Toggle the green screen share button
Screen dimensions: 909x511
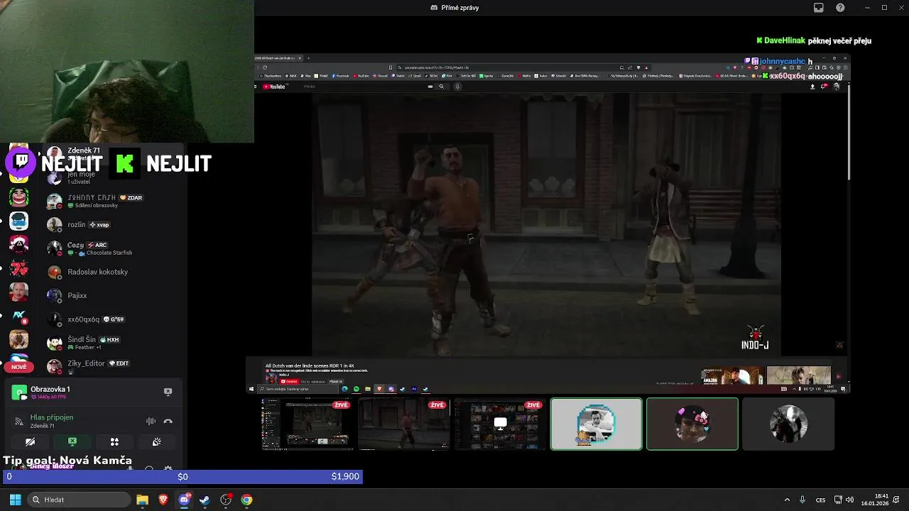coord(72,441)
